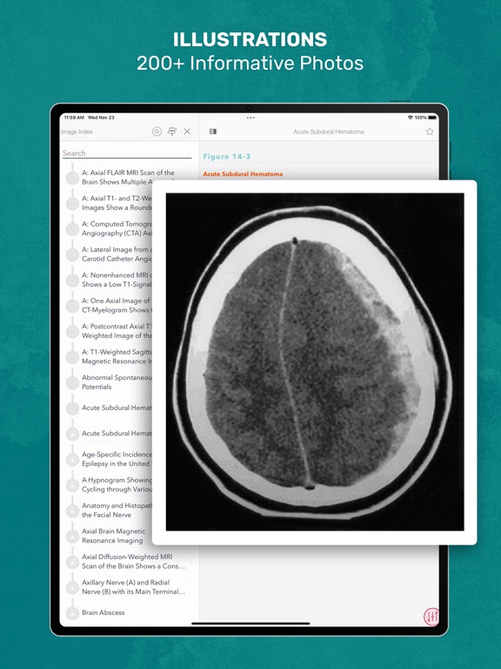Image resolution: width=501 pixels, height=669 pixels.
Task: Tap the 'Acute Subdural Hematoma' page title
Action: point(329,132)
